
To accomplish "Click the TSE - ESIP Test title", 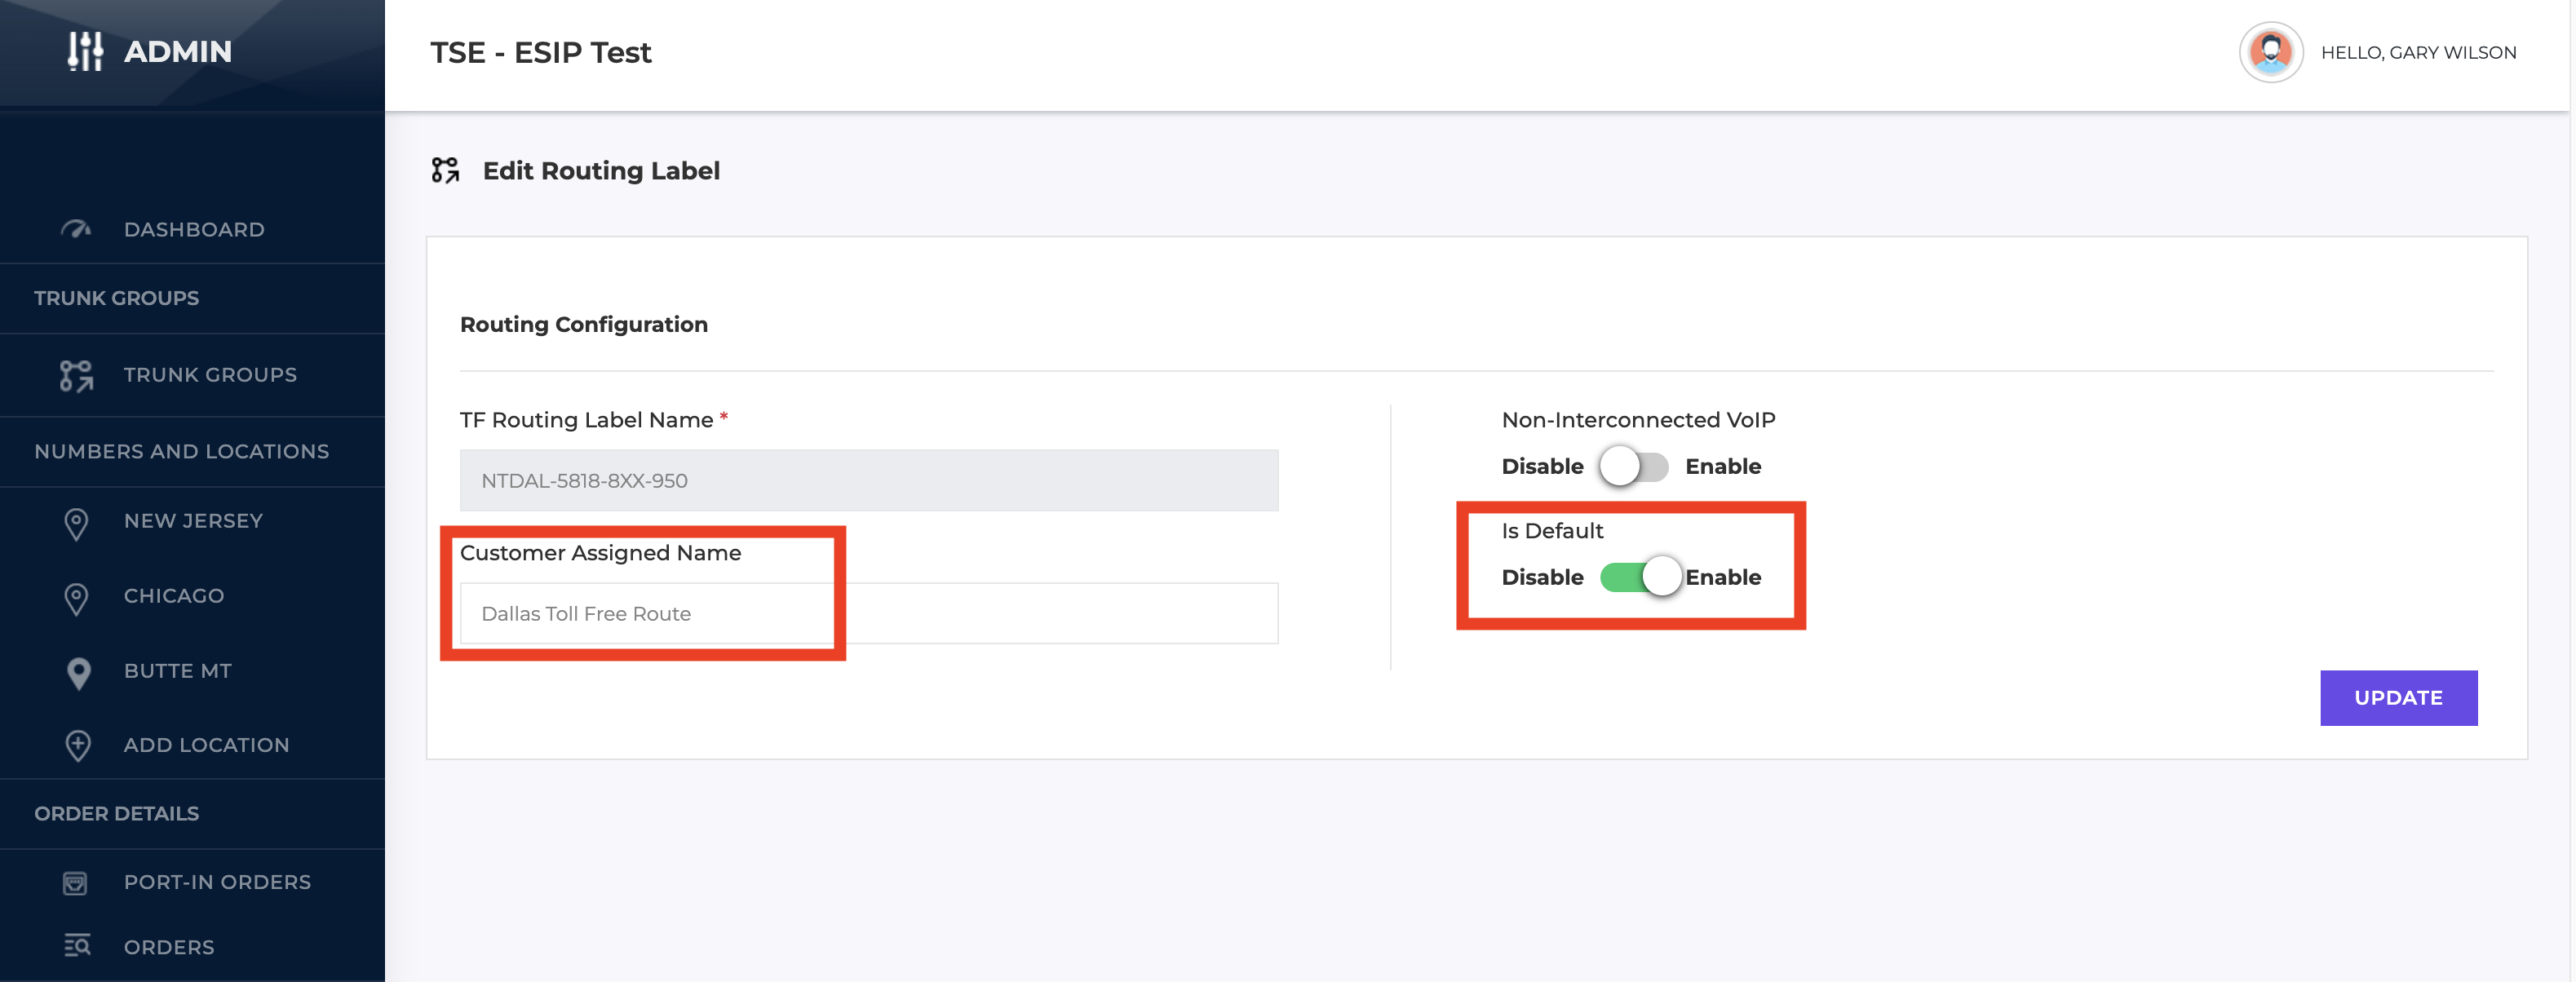I will tap(540, 52).
